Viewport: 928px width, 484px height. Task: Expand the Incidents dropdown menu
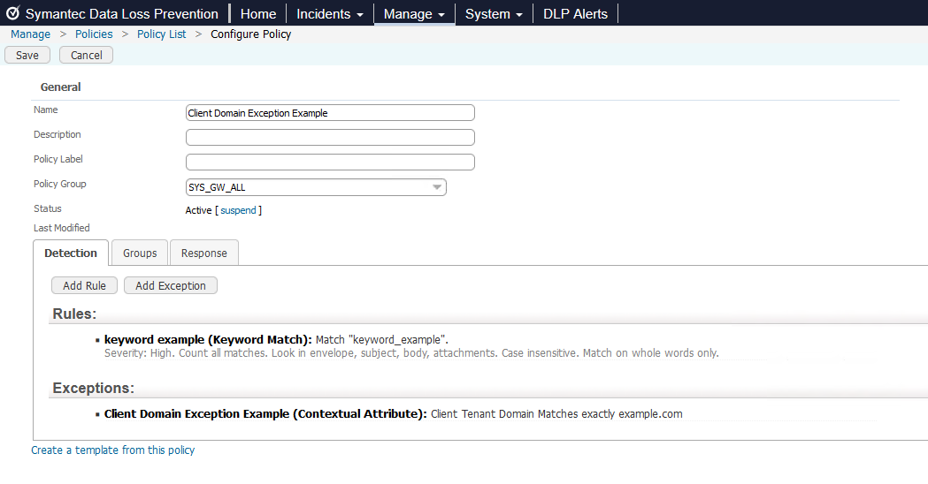(329, 14)
